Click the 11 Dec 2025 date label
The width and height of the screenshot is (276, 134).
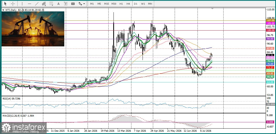58,131
